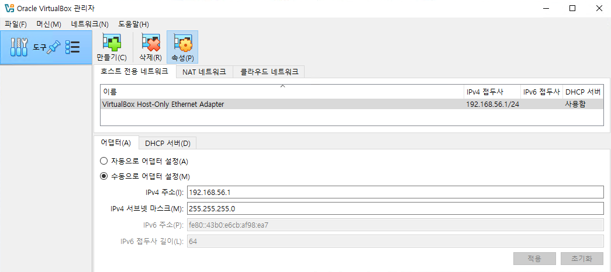
Task: Click the IPv4 주소 input field
Action: click(x=395, y=192)
